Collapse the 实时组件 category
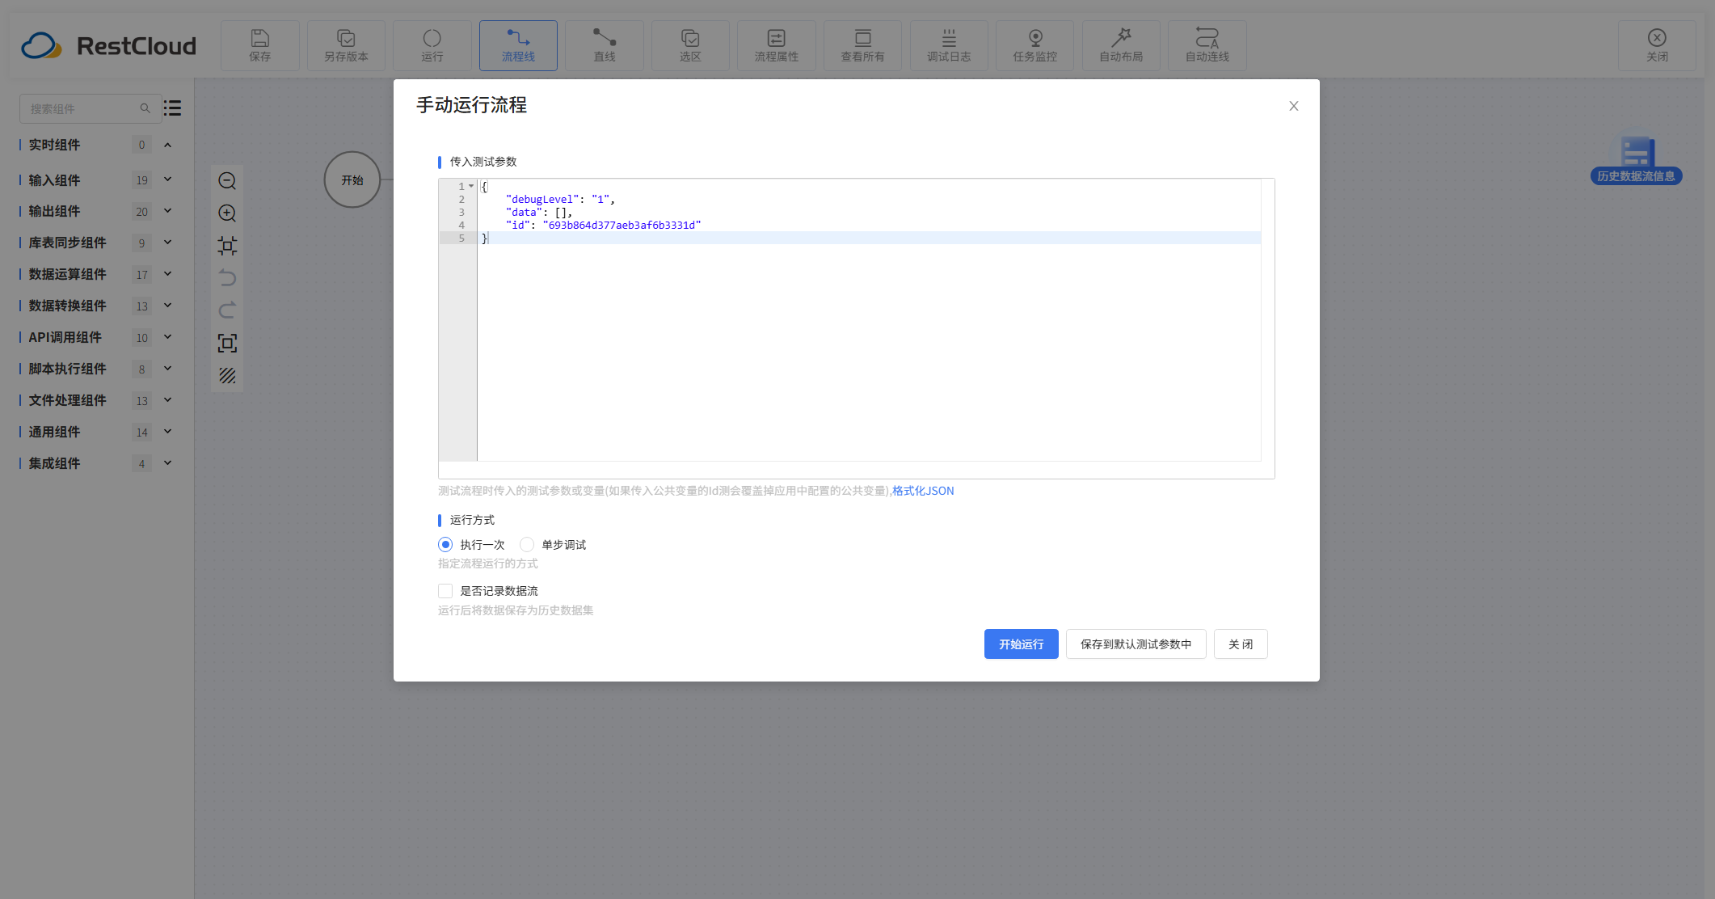The height and width of the screenshot is (899, 1715). click(x=168, y=145)
